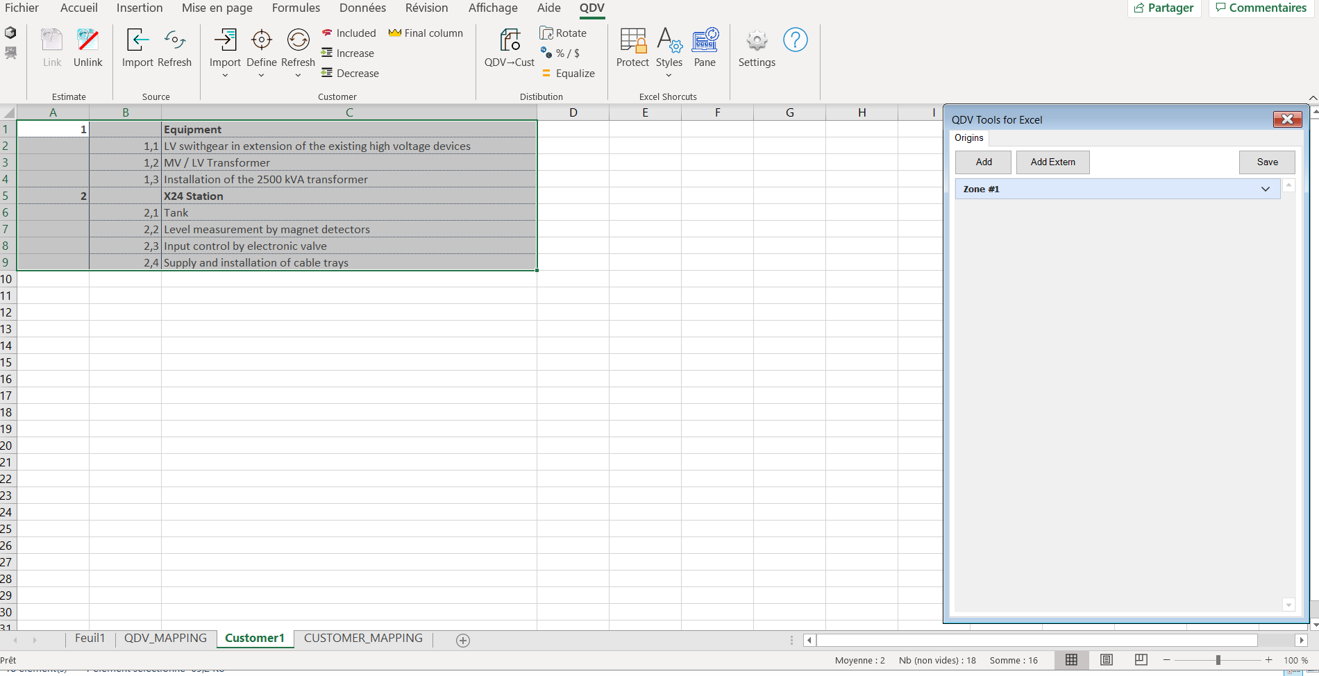Select the Origins tab in QDV Tools

(969, 138)
